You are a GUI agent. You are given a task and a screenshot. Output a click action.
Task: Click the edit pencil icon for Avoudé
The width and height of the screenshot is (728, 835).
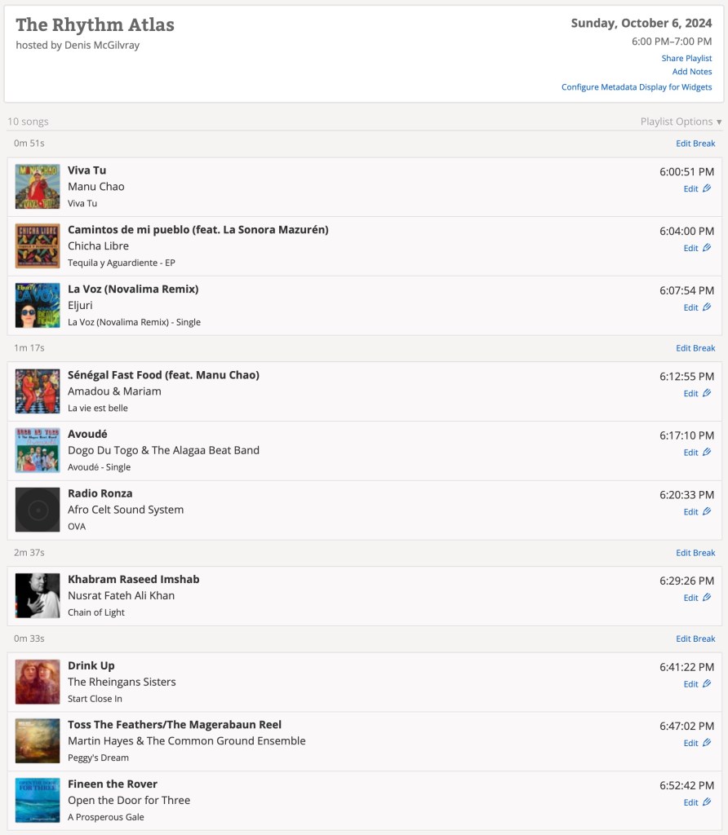tap(707, 452)
